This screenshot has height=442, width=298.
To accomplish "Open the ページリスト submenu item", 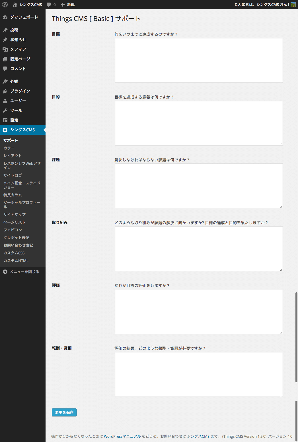I will (23, 222).
